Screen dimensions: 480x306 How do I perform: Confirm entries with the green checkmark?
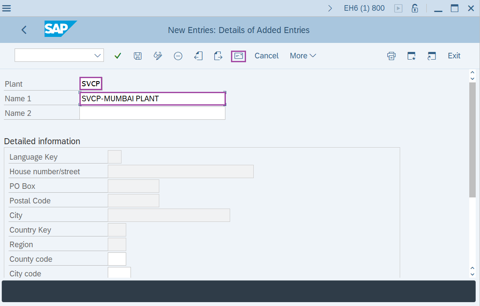click(118, 56)
